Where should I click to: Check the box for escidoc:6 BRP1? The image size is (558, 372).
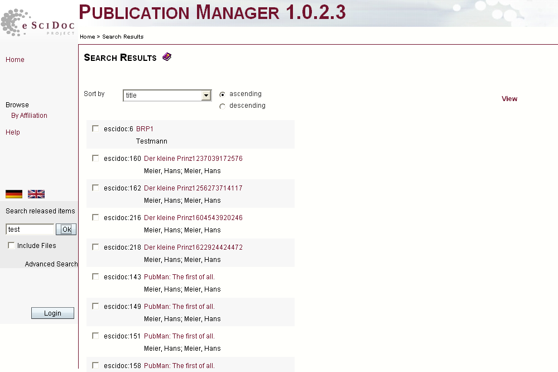tap(95, 128)
